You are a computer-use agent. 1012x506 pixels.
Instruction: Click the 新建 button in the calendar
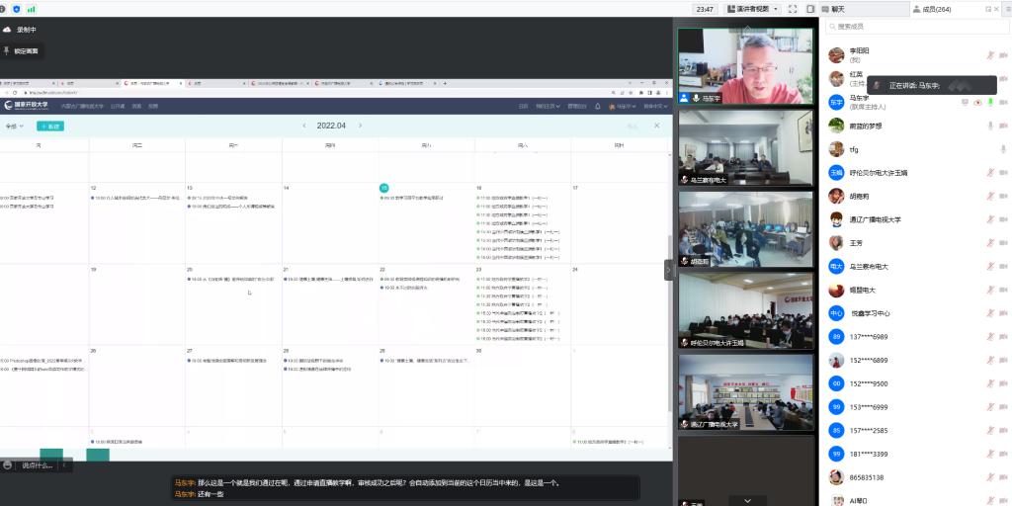50,126
